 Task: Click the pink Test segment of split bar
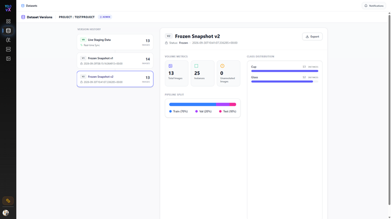tap(233, 104)
